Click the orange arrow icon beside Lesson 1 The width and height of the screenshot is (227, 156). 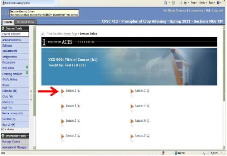pyautogui.click(x=63, y=91)
